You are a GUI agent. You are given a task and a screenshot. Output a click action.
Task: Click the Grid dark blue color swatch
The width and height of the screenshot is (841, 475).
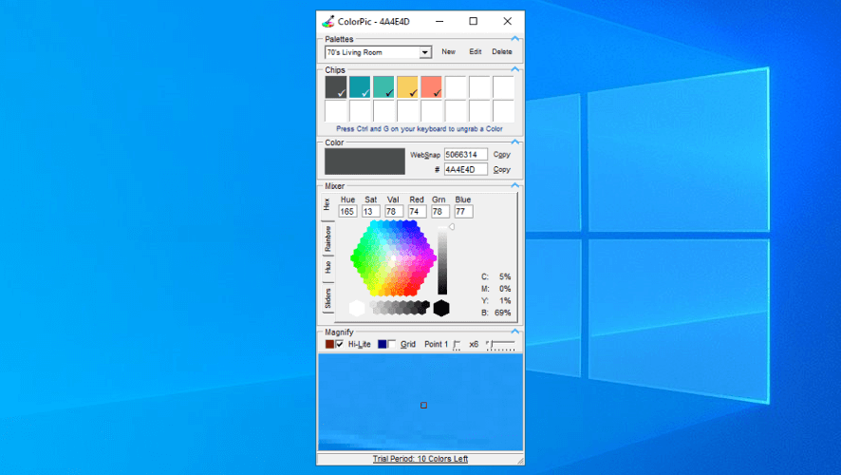click(382, 344)
